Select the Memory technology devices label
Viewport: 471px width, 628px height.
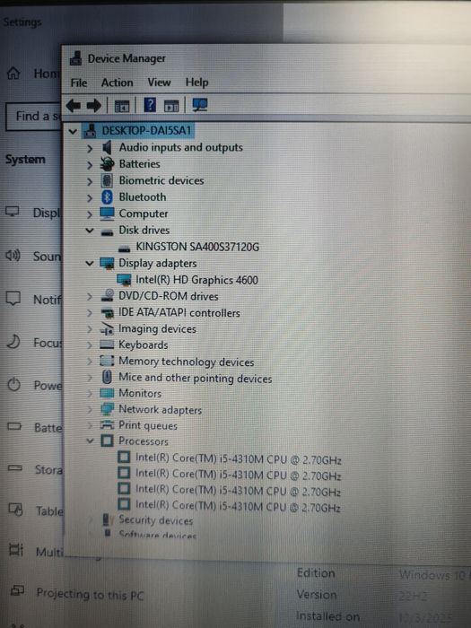pyautogui.click(x=187, y=362)
